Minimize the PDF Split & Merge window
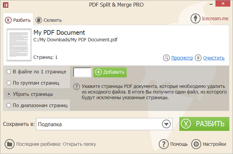 click(211, 4)
